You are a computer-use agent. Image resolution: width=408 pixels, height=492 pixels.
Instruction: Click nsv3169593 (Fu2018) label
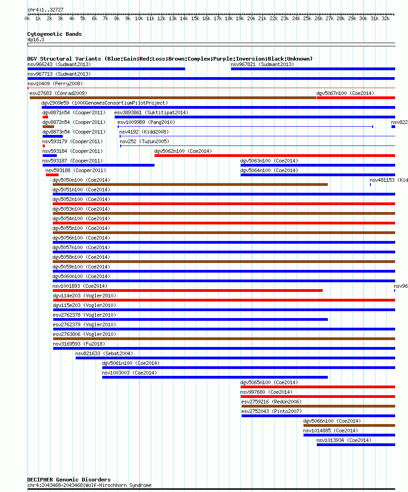click(79, 344)
